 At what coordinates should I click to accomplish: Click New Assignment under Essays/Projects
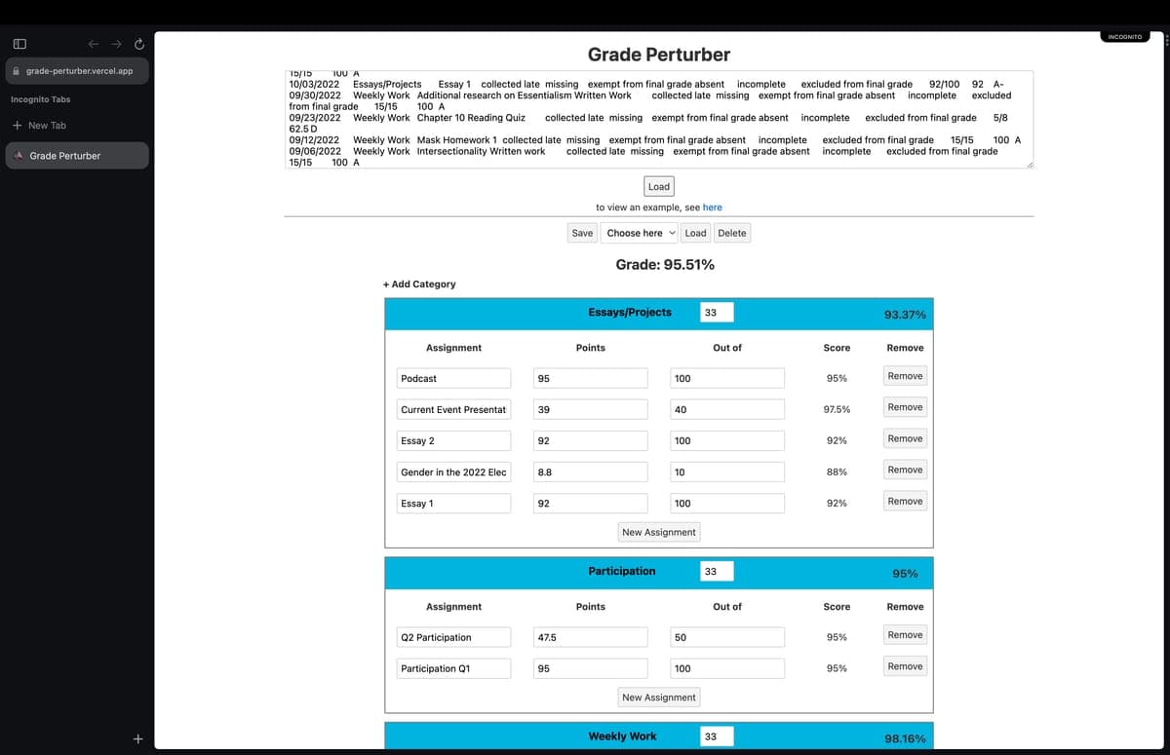pyautogui.click(x=658, y=532)
